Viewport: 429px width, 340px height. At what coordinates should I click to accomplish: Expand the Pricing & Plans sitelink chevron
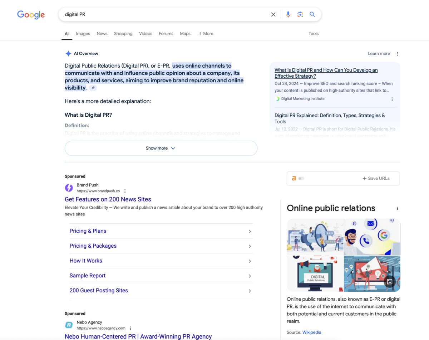pos(250,231)
